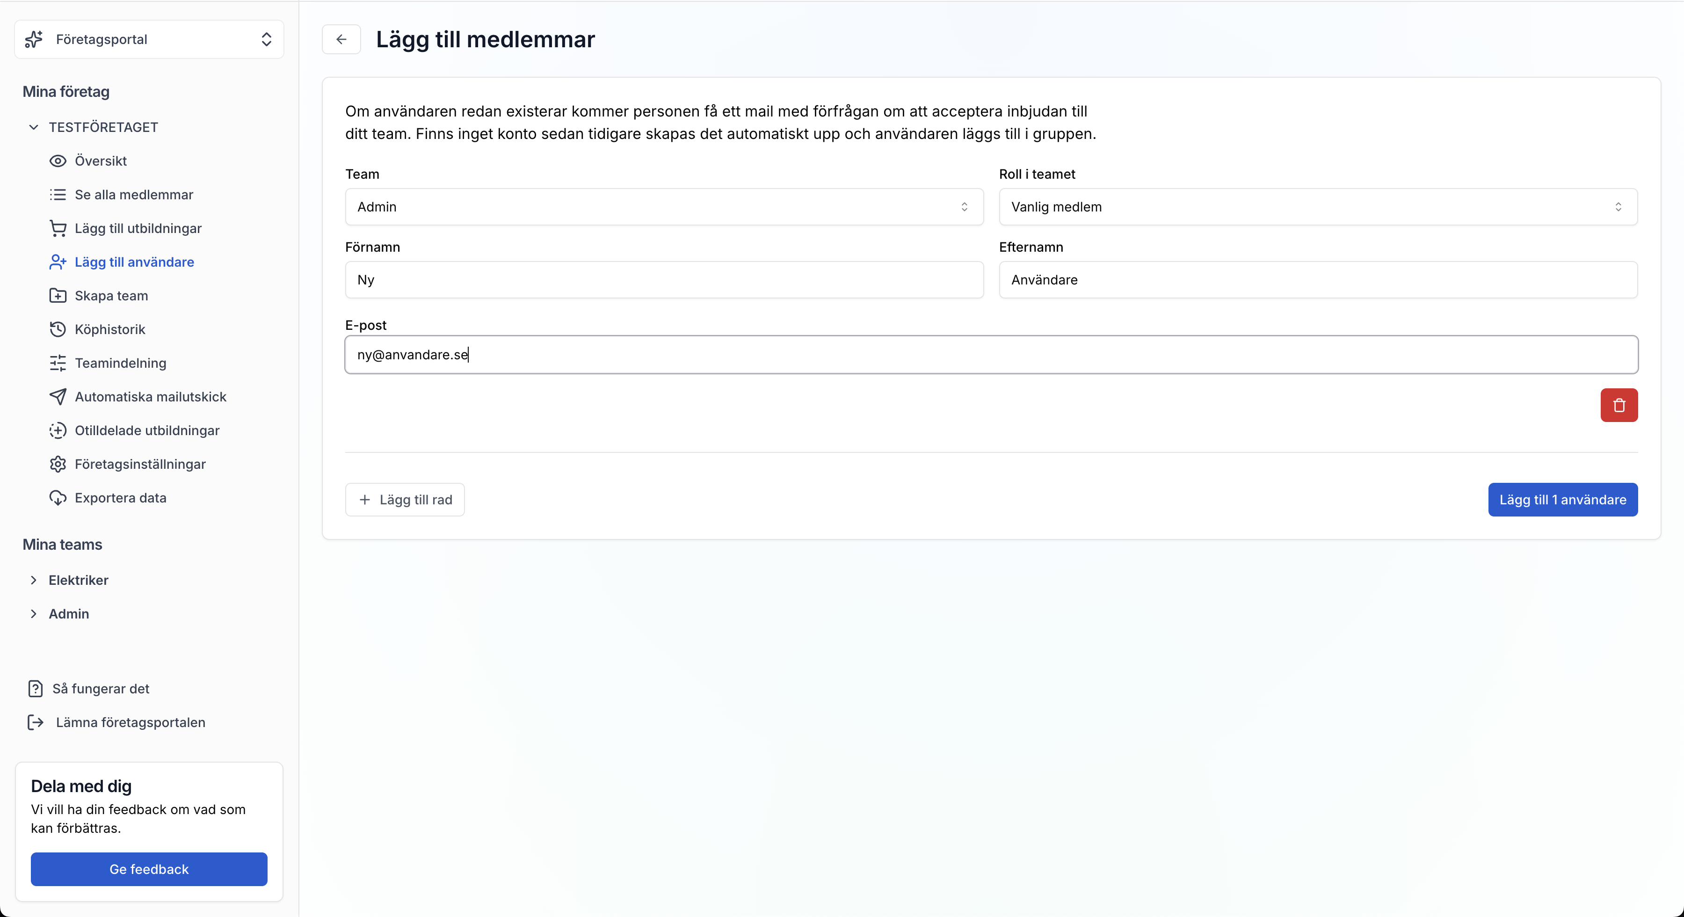Click into the Förnamn input field

(x=663, y=280)
